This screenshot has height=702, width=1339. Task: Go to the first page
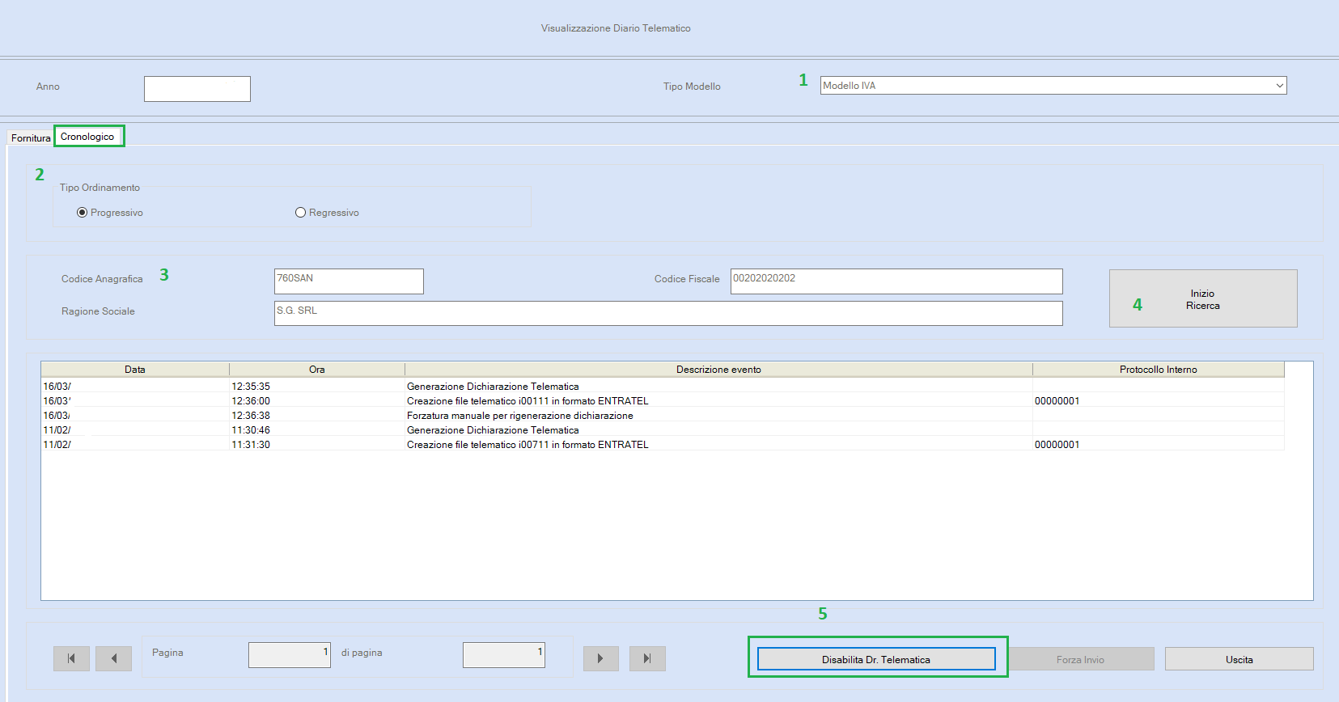(71, 658)
